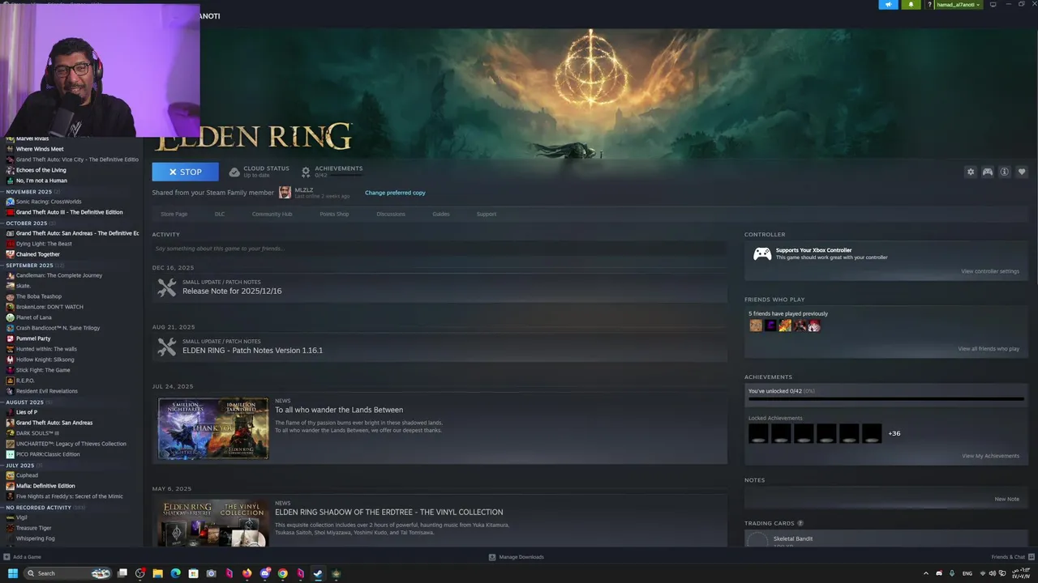The image size is (1038, 583).
Task: Open the Community Hub tab
Action: pyautogui.click(x=272, y=214)
